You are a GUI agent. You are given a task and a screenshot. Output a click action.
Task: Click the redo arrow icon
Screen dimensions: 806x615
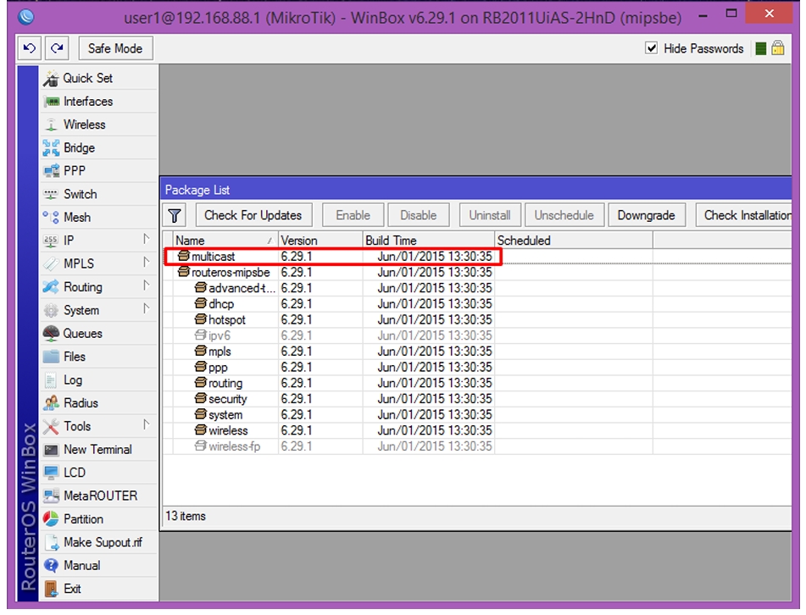[x=57, y=48]
